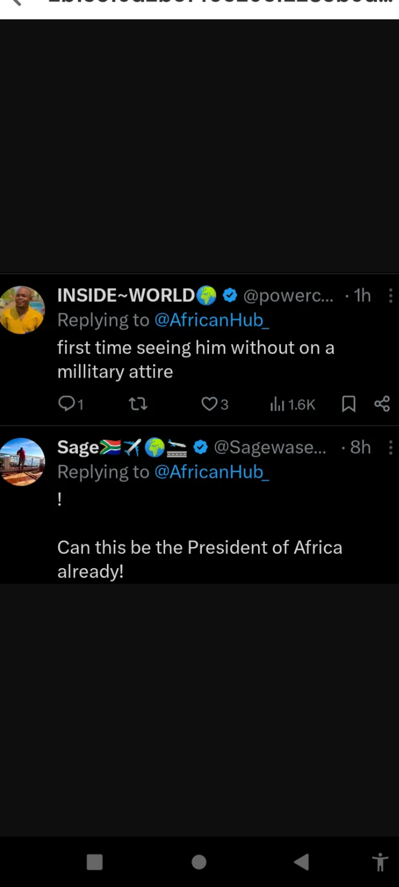Open the @powerc... handle
The image size is (399, 887).
click(288, 295)
